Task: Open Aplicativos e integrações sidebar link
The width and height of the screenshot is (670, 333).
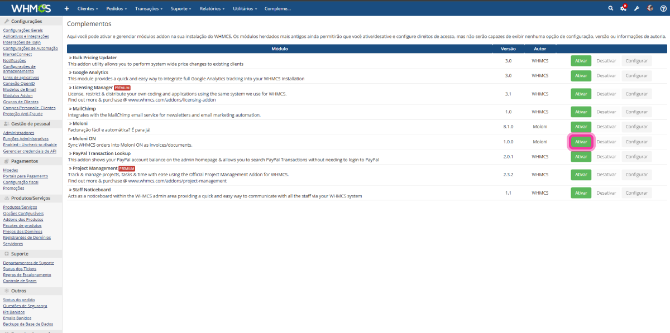Action: [26, 36]
